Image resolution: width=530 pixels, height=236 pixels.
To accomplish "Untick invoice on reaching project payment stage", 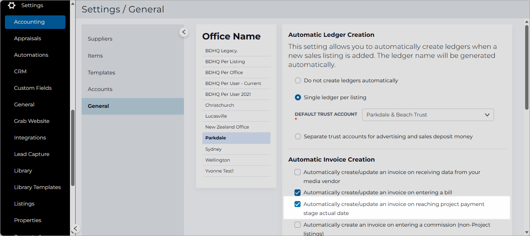I will tap(298, 204).
